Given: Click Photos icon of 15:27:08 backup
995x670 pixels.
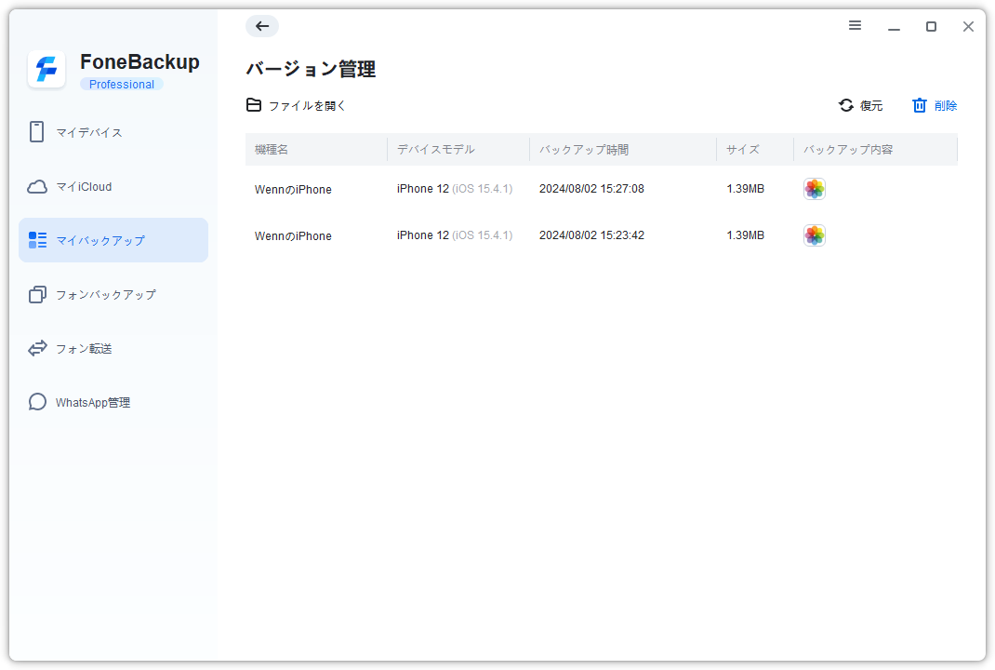Looking at the screenshot, I should point(815,189).
